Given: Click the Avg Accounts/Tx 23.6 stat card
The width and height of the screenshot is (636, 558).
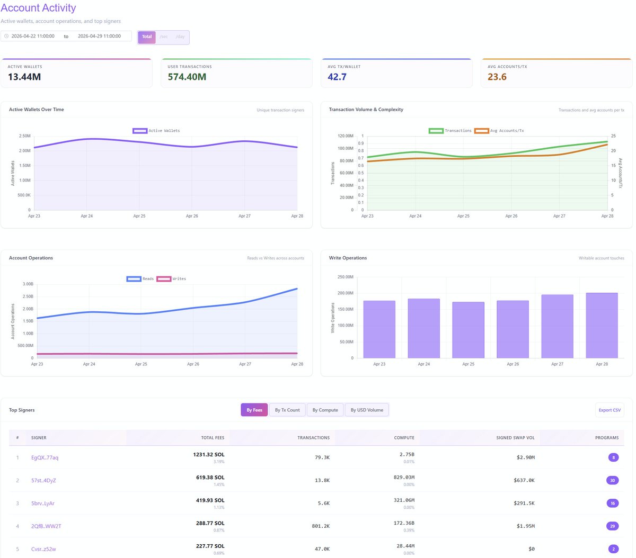Looking at the screenshot, I should click(x=556, y=73).
